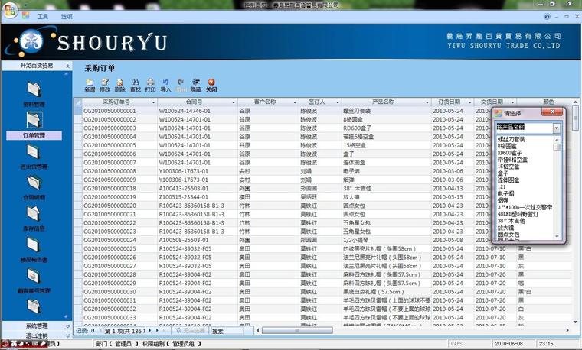
Task: Select 带挂6格空盒 in the 请选择 list
Action: pyautogui.click(x=512, y=160)
